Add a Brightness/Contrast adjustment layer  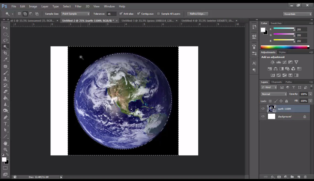272,62
